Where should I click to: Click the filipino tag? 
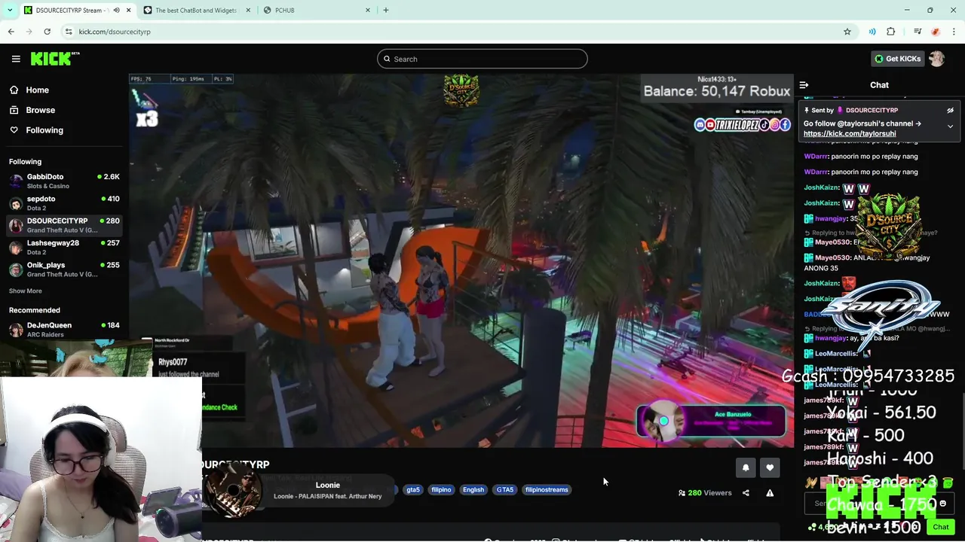[x=441, y=490]
